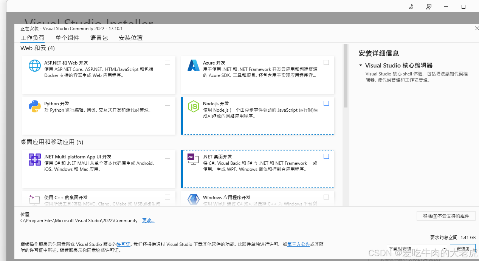479x261 pixels.
Task: Open the 安装位置 tab
Action: pyautogui.click(x=131, y=38)
